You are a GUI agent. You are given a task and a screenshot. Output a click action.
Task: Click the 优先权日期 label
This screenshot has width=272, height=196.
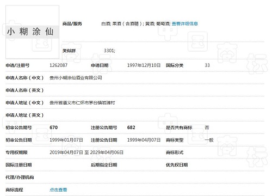177,165
